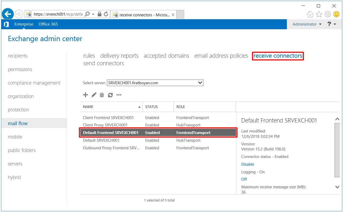Open protection section
This screenshot has height=212, width=343.
point(18,110)
